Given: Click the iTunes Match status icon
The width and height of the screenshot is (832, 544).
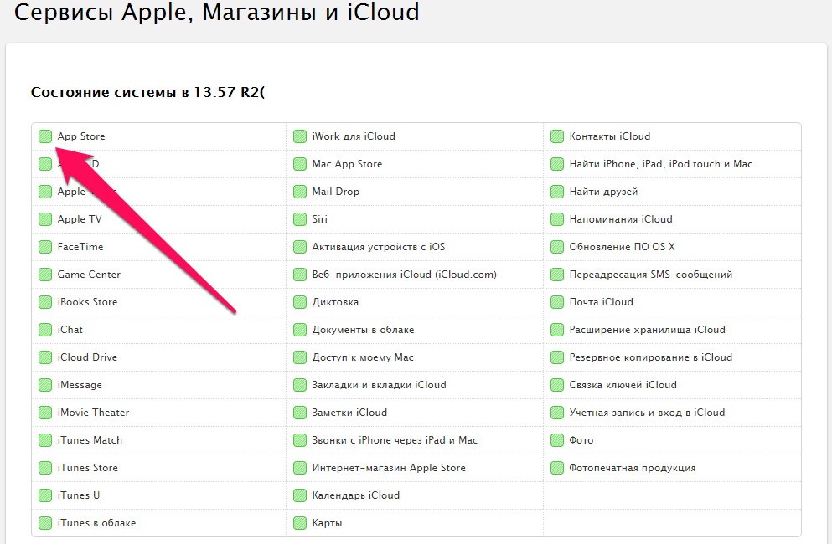Looking at the screenshot, I should click(x=45, y=439).
